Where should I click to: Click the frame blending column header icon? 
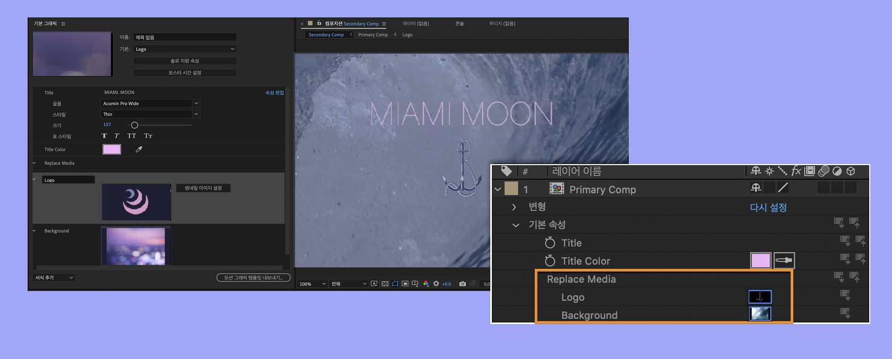tap(810, 171)
